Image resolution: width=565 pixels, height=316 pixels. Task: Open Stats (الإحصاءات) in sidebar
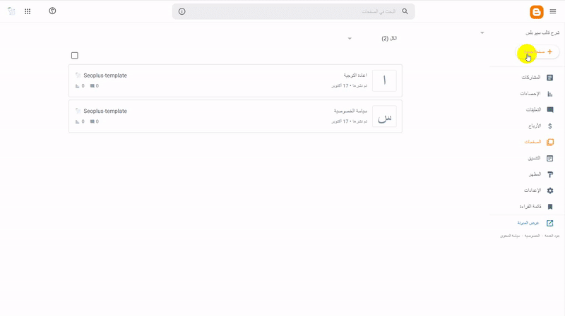coord(550,93)
